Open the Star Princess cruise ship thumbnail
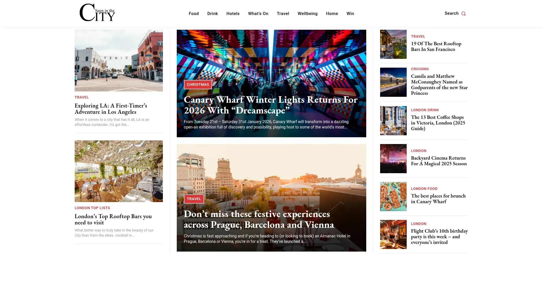The height and width of the screenshot is (281, 543). tap(393, 82)
